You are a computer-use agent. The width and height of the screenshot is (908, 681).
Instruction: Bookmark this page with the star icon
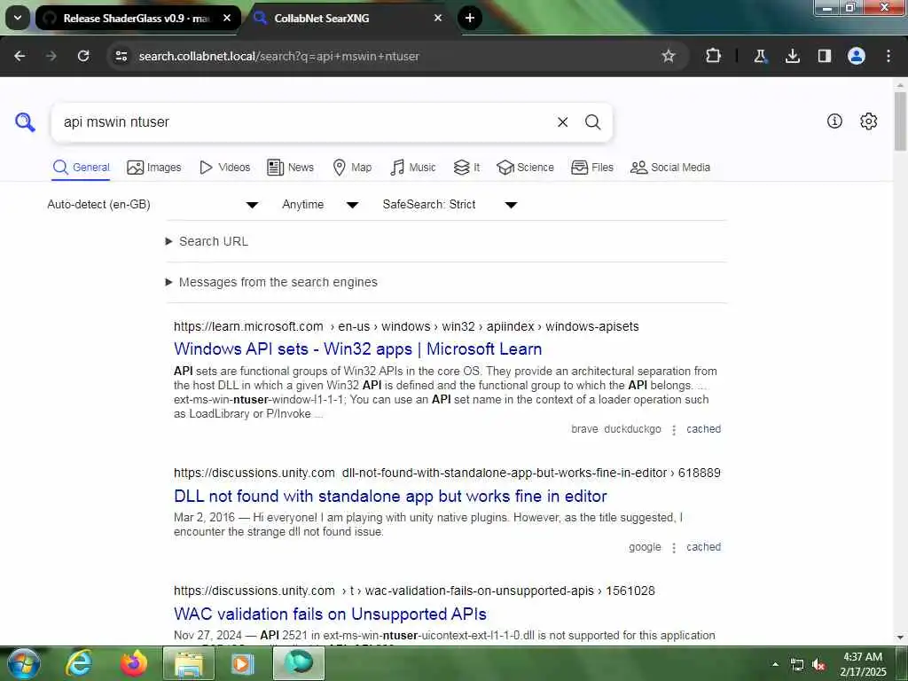[669, 56]
